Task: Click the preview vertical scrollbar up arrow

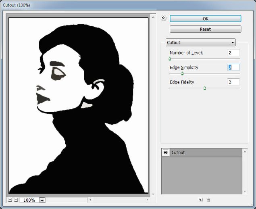Action: click(x=153, y=17)
